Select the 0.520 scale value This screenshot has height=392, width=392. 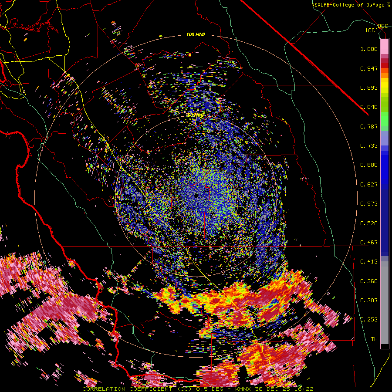(x=369, y=223)
